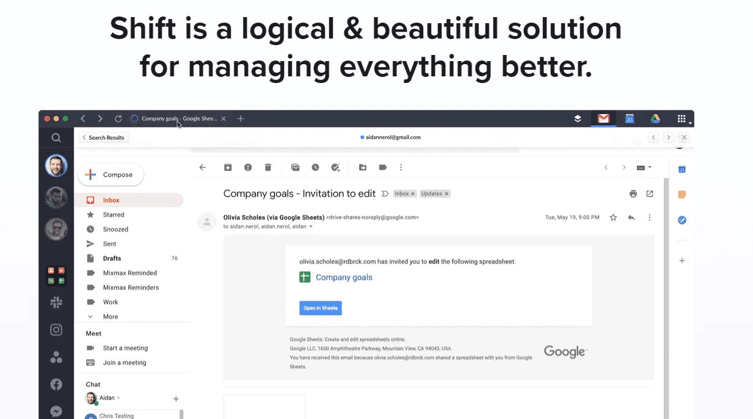Remove the Inbox label from email
The image size is (753, 419).
[x=413, y=194]
